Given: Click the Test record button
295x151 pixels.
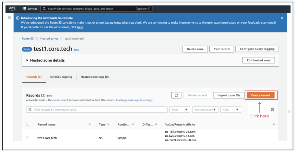Looking at the screenshot, I should coord(222,49).
